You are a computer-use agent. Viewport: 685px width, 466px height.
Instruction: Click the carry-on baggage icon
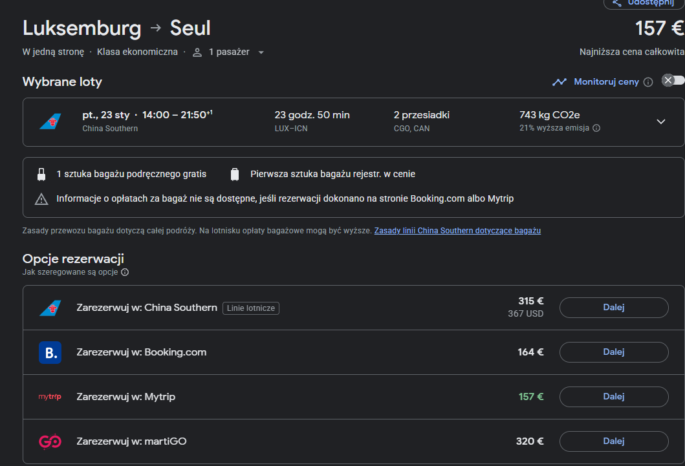pos(41,174)
